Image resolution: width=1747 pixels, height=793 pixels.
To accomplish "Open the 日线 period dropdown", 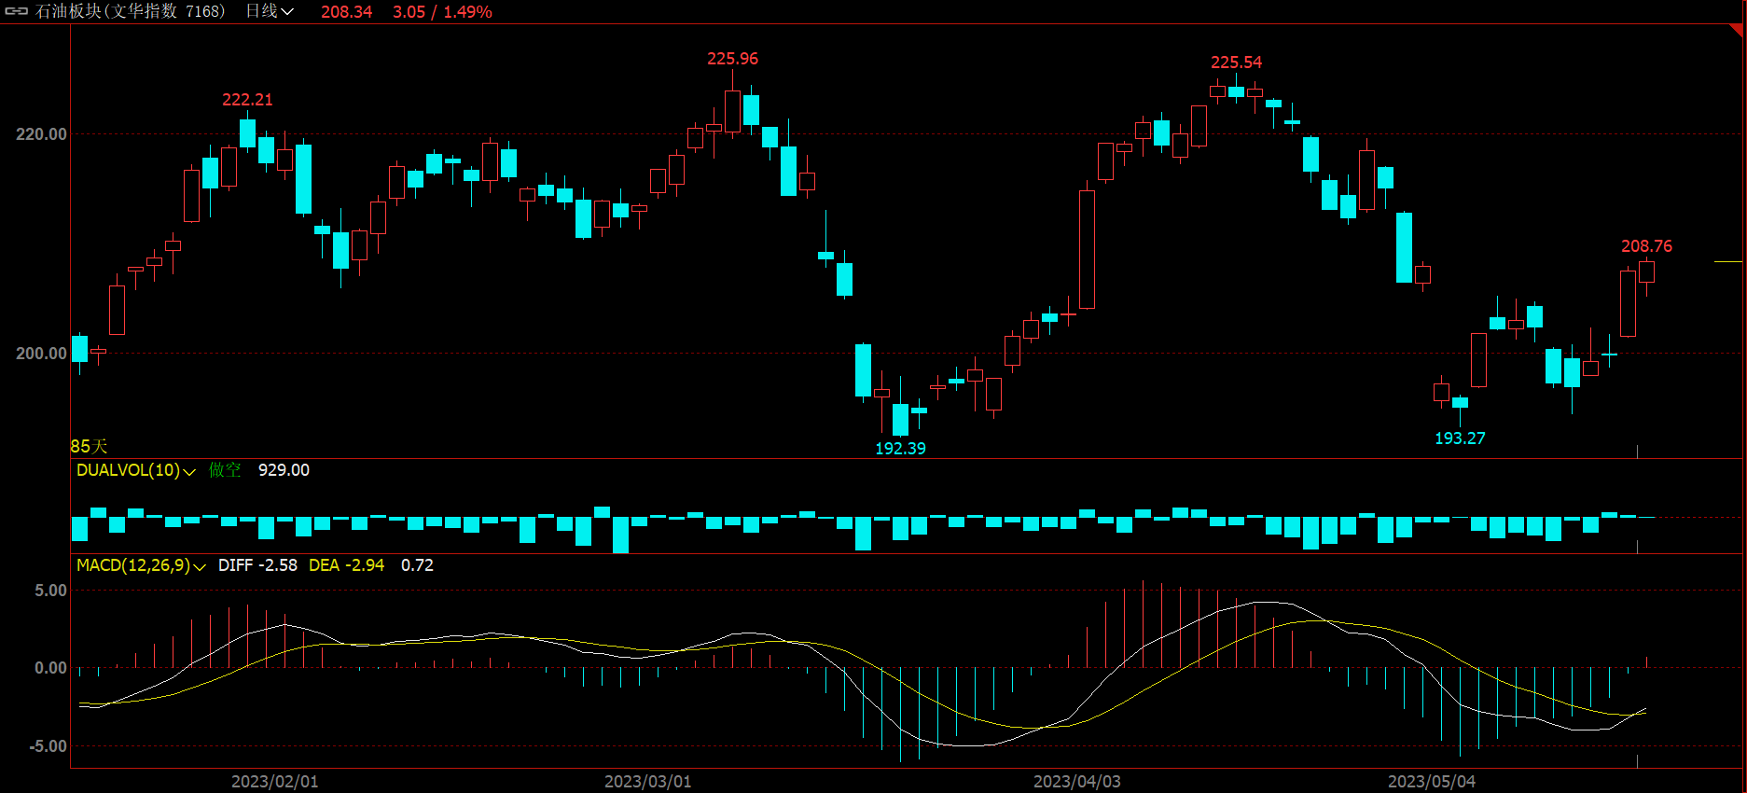I will [270, 11].
